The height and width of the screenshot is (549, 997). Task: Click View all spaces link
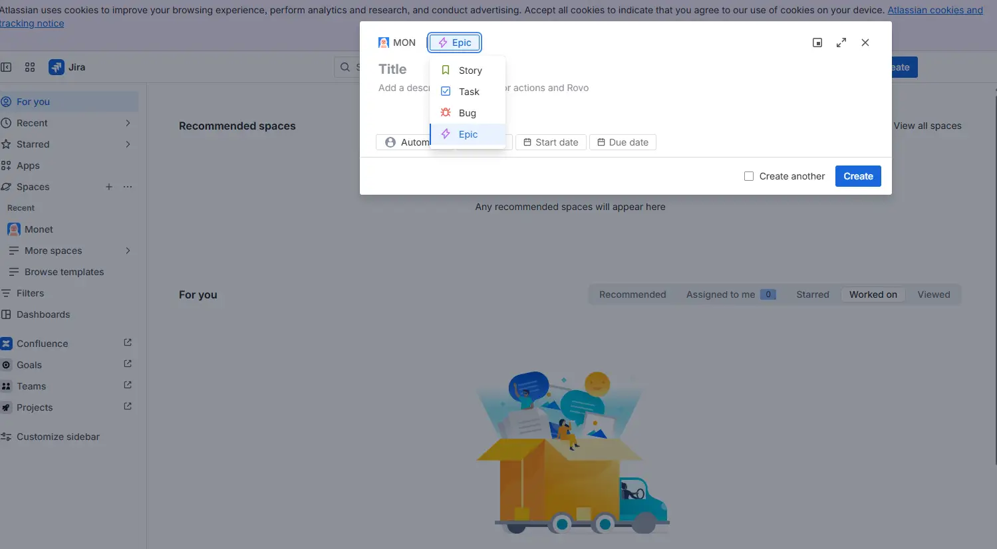point(928,126)
